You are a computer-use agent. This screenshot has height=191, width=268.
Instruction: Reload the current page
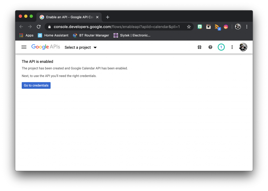tap(39, 27)
